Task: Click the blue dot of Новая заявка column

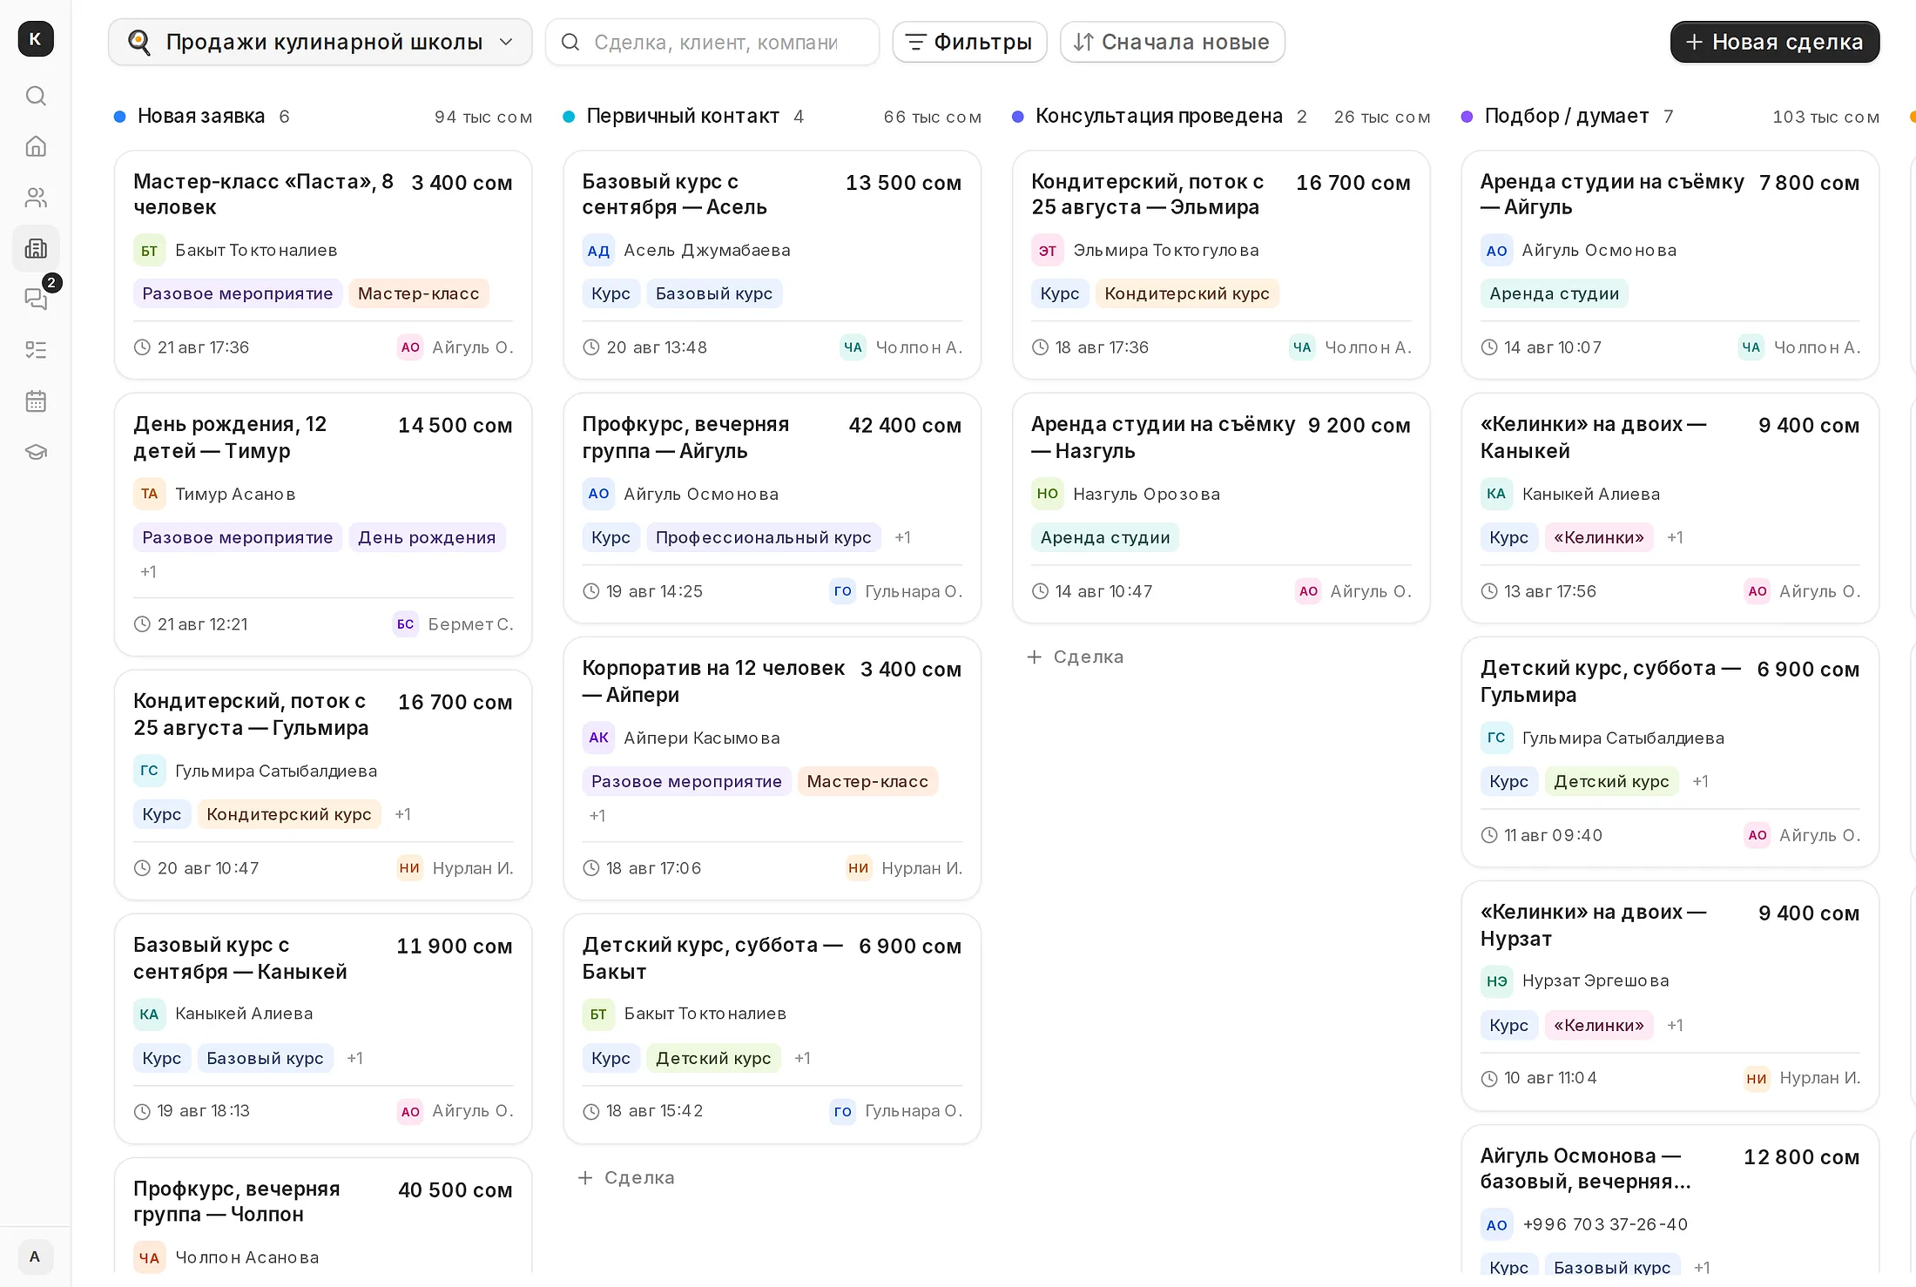Action: [x=120, y=117]
